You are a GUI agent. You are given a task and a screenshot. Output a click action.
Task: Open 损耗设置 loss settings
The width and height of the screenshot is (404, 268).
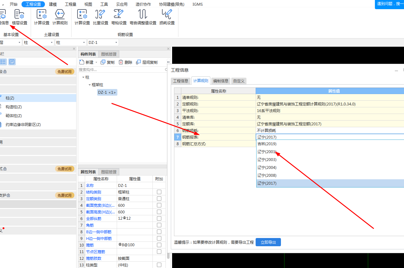point(167,17)
